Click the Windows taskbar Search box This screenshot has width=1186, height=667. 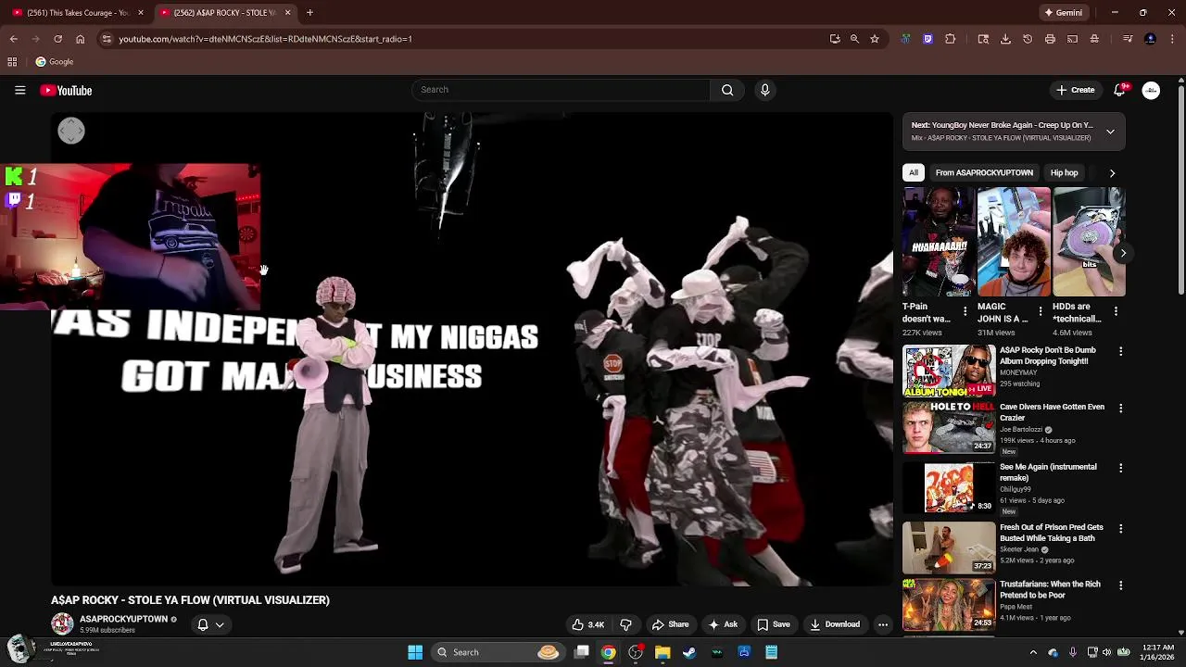coord(498,652)
